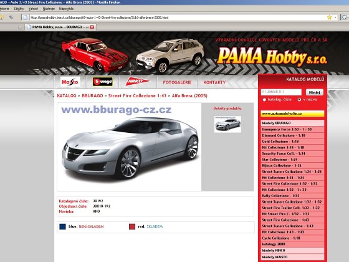Open Rally Collezione 1:32 category
349x262 pixels.
click(x=292, y=196)
